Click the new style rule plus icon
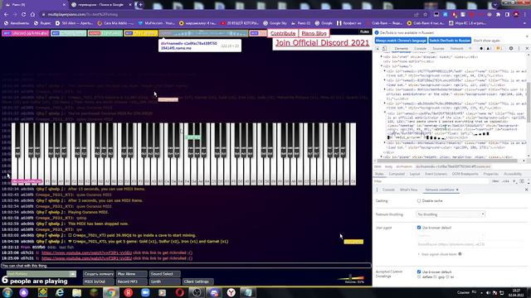Screen dimensions: 531x298 click(514, 181)
